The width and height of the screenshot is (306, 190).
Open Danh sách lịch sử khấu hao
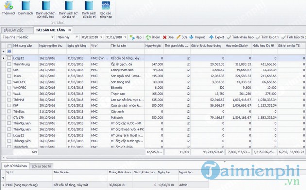pyautogui.click(x=46, y=10)
